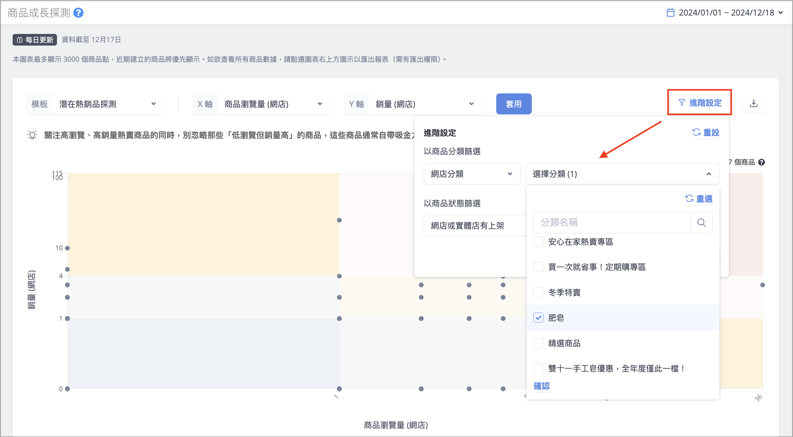Click the Y-axis label 銷量 (網店)
This screenshot has height=437, width=793.
31,290
